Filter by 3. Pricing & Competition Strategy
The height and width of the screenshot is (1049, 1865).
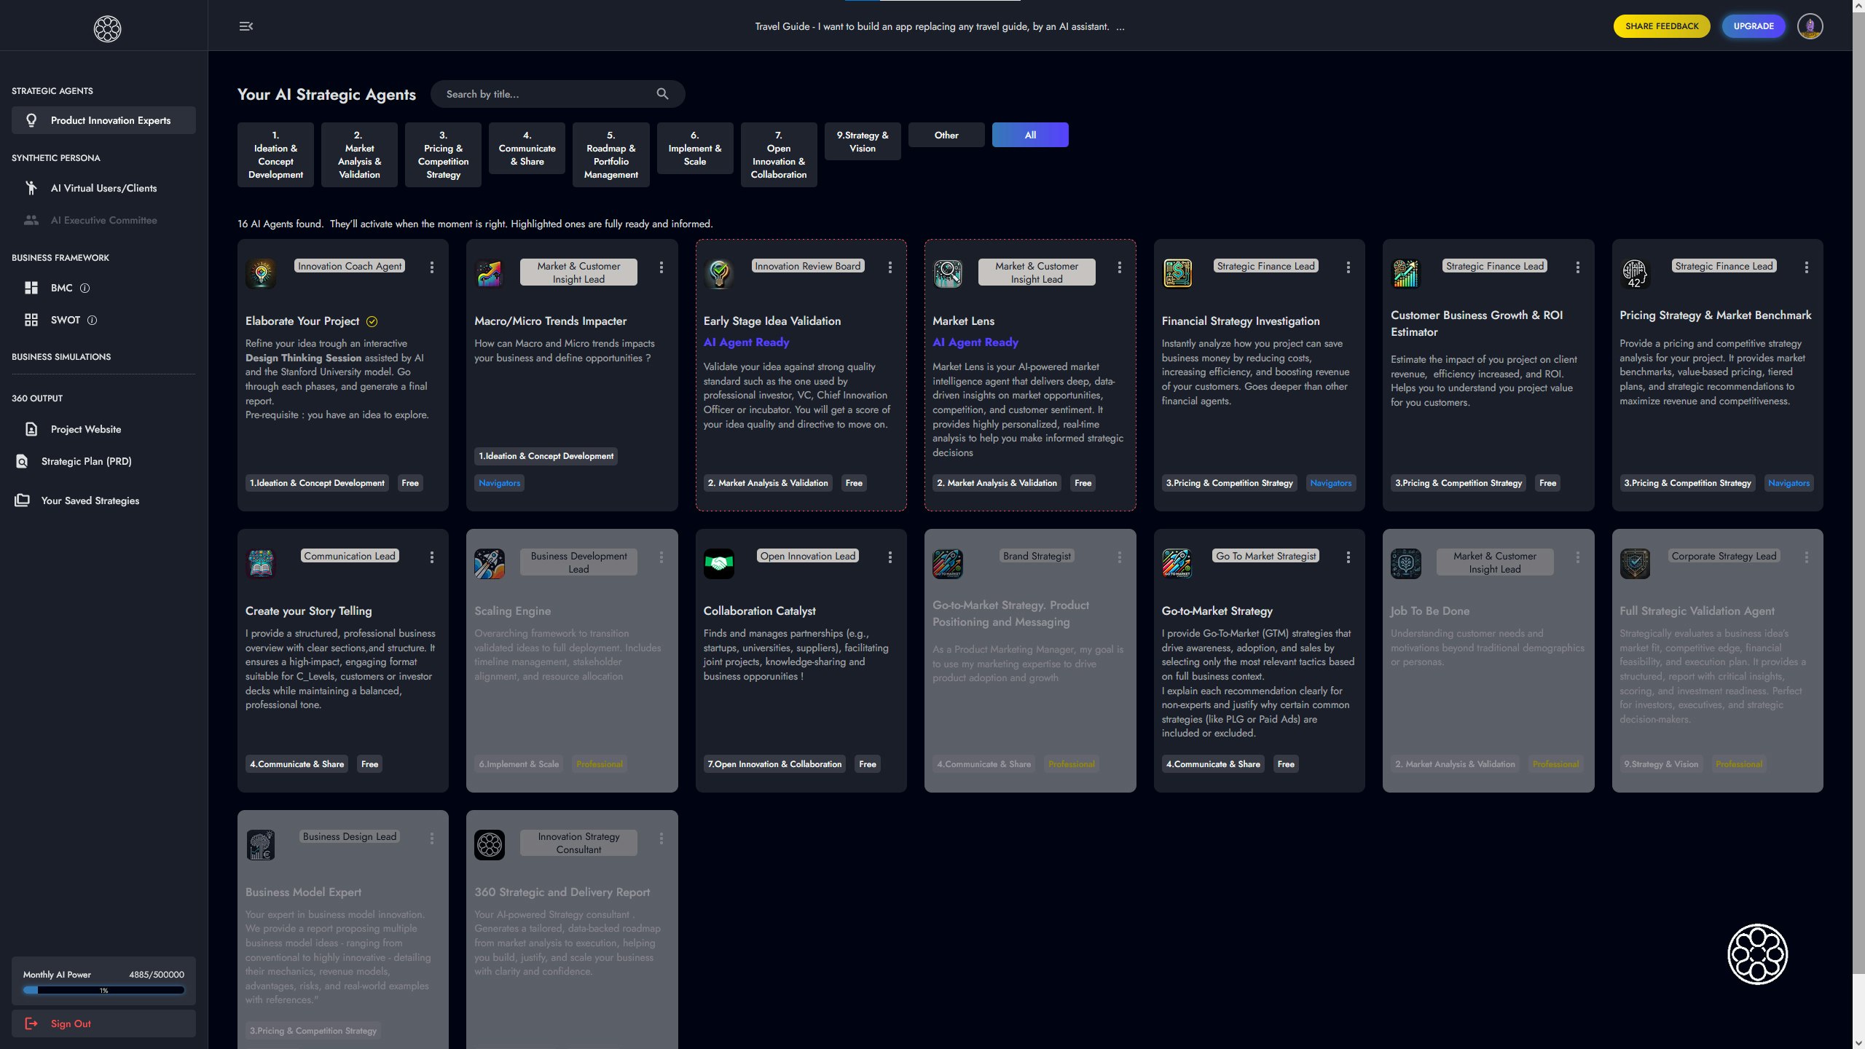pos(443,154)
